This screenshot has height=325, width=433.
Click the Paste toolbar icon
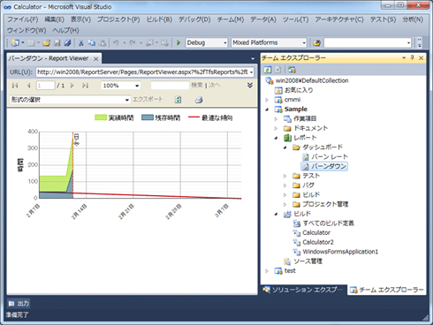(x=103, y=43)
